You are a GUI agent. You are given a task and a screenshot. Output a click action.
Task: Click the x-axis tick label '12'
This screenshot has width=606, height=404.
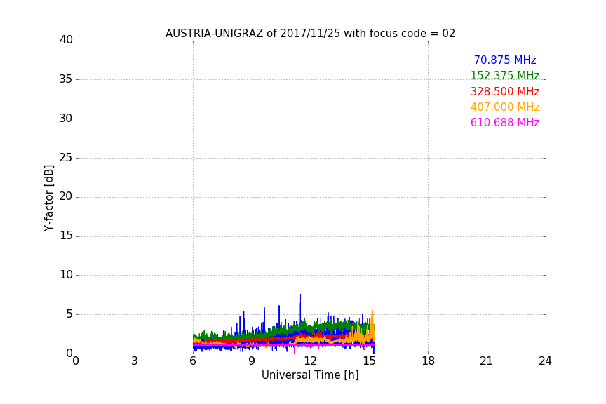[310, 361]
